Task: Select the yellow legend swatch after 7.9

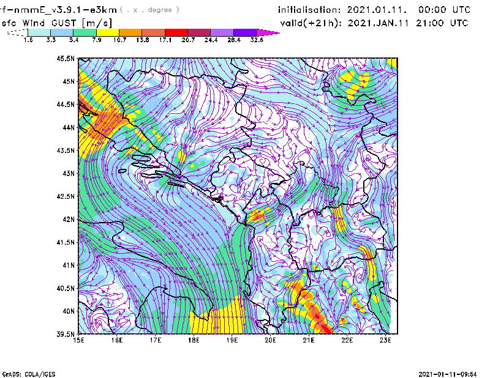Action: (108, 32)
